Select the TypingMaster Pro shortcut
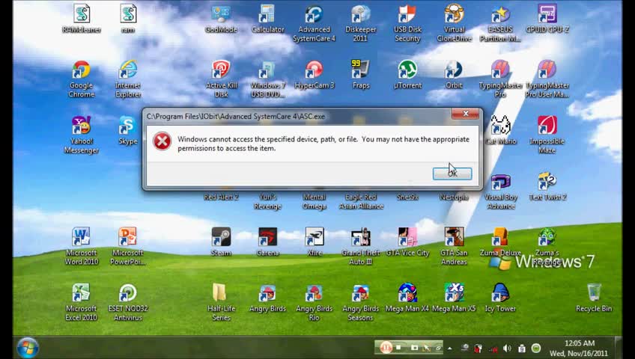The width and height of the screenshot is (635, 359). pos(500,79)
